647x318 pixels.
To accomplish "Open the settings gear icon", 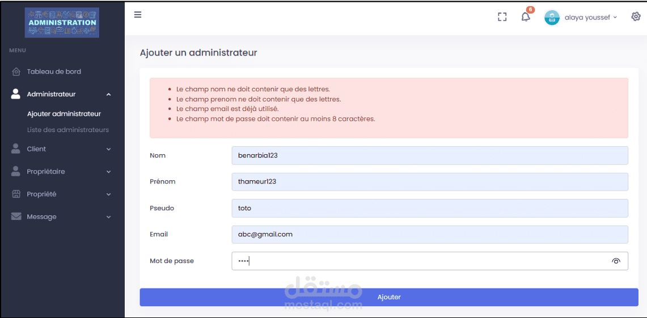I will coord(636,17).
